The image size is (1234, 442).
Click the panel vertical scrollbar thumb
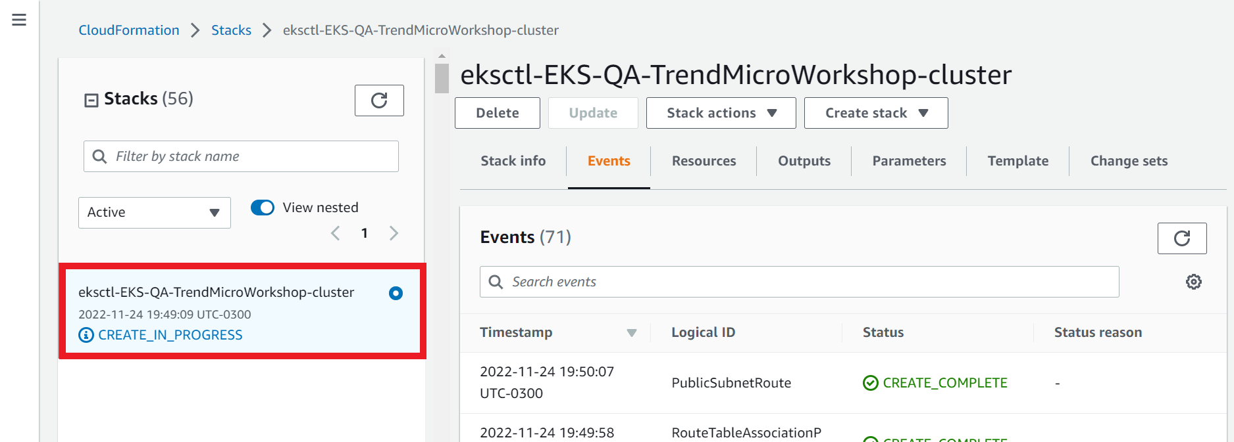point(442,78)
